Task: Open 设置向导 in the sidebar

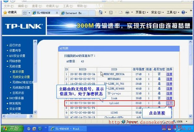Action: coord(15,50)
